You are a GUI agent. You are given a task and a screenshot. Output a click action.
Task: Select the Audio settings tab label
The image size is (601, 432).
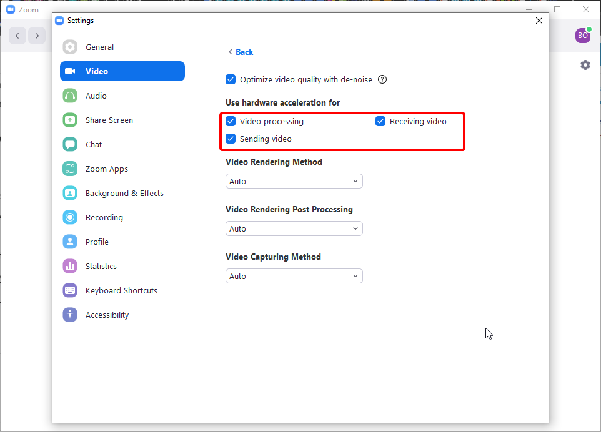[x=96, y=96]
